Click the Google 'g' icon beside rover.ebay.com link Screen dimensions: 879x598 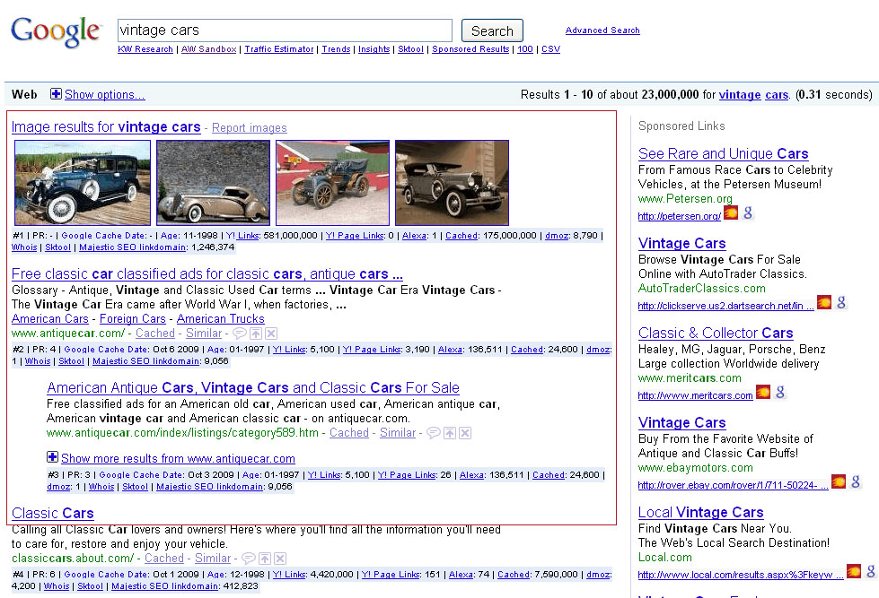click(x=853, y=482)
